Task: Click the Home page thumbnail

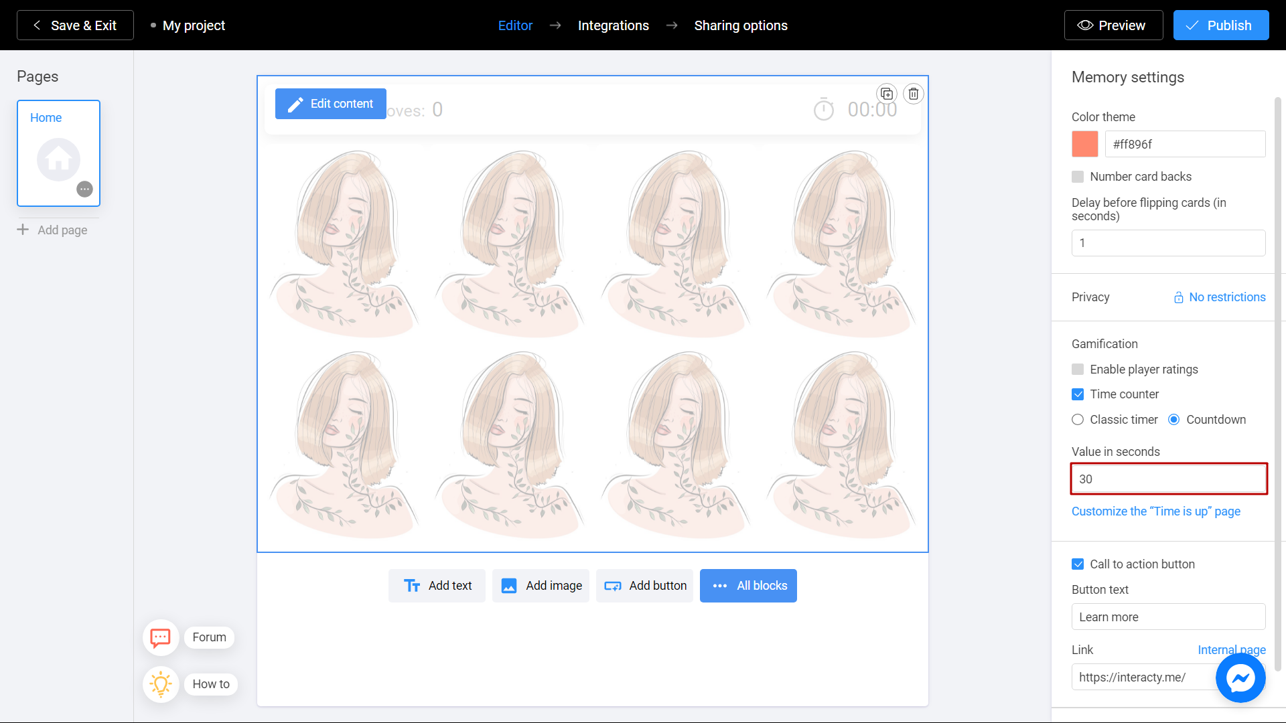Action: (x=58, y=153)
